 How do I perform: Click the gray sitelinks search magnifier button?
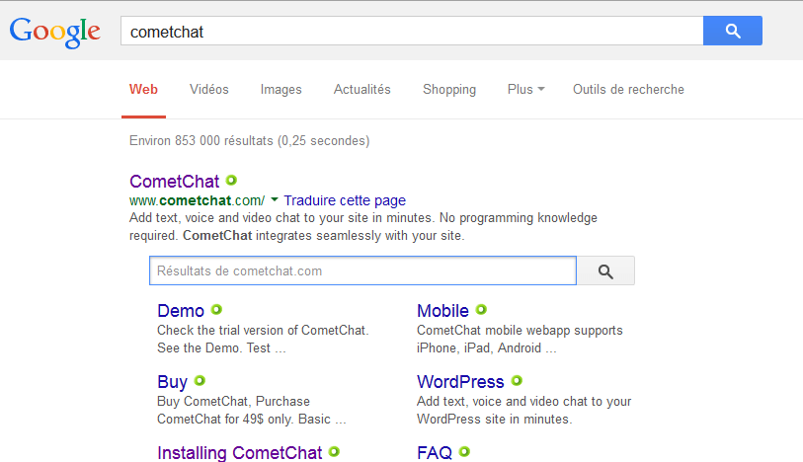(605, 270)
